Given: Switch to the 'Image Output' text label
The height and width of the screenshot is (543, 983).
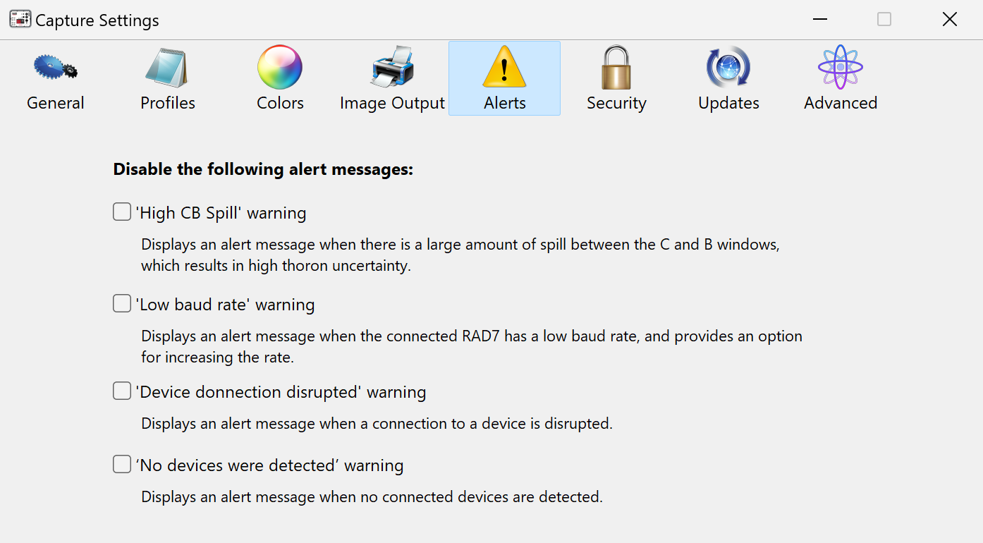Looking at the screenshot, I should 392,103.
